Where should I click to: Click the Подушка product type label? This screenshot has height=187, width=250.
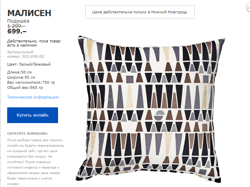(18, 21)
